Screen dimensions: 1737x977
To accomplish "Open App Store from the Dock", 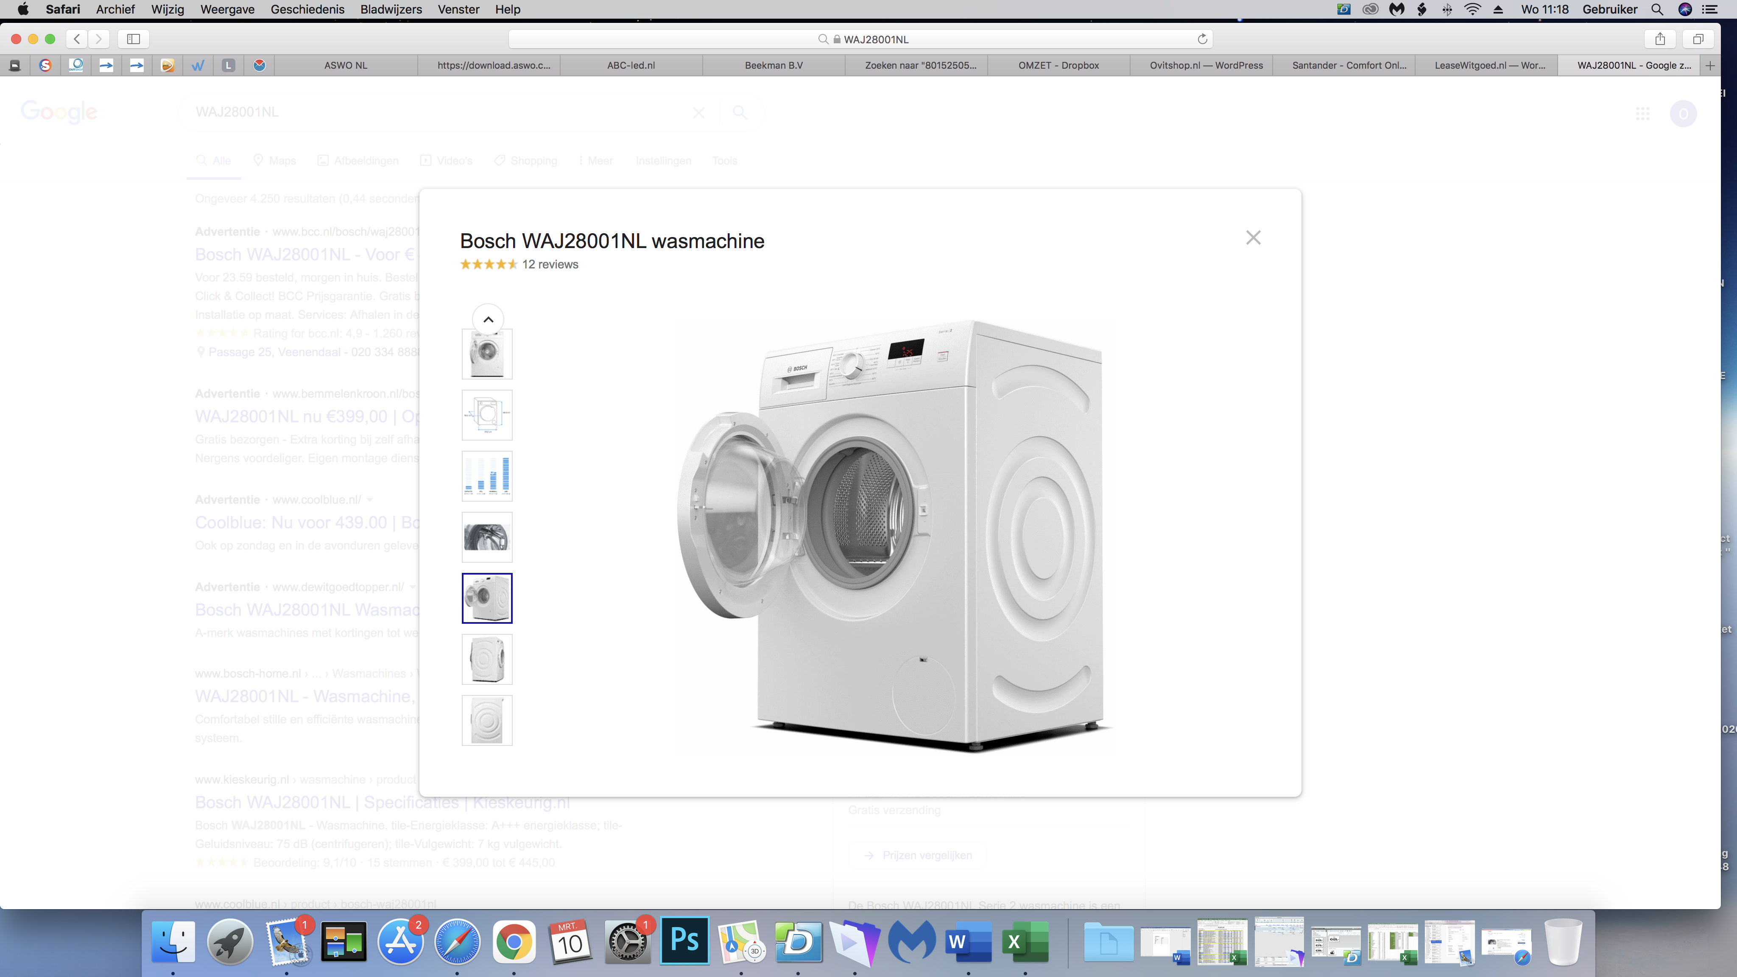I will click(400, 941).
